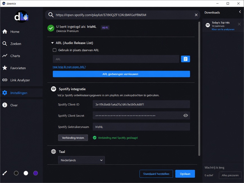Click the Spotify icon on Today's Top Hits
244x183 pixels.
click(x=208, y=25)
